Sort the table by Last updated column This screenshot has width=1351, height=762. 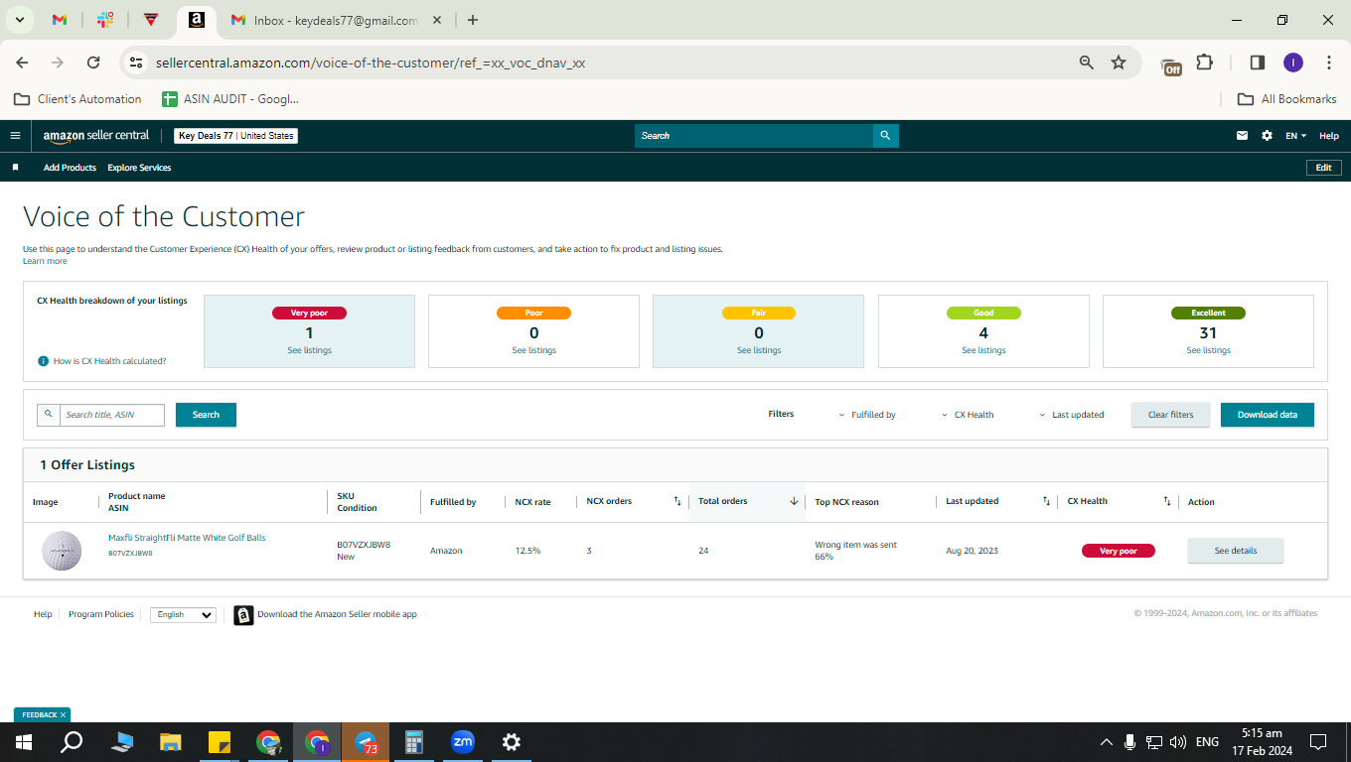tap(1046, 501)
